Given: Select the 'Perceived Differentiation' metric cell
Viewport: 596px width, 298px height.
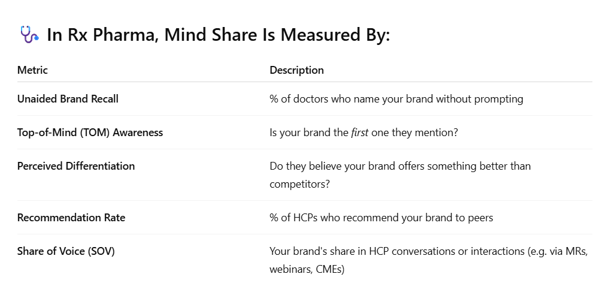Looking at the screenshot, I should (76, 166).
